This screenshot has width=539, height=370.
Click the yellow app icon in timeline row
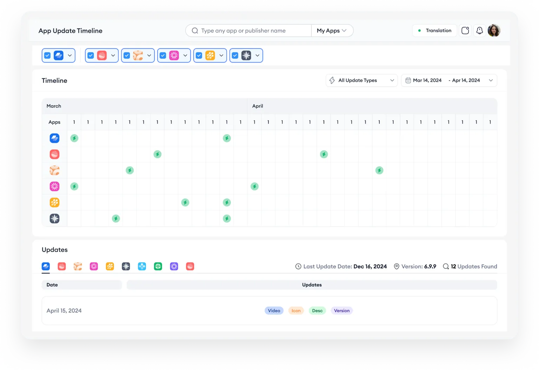click(x=54, y=202)
